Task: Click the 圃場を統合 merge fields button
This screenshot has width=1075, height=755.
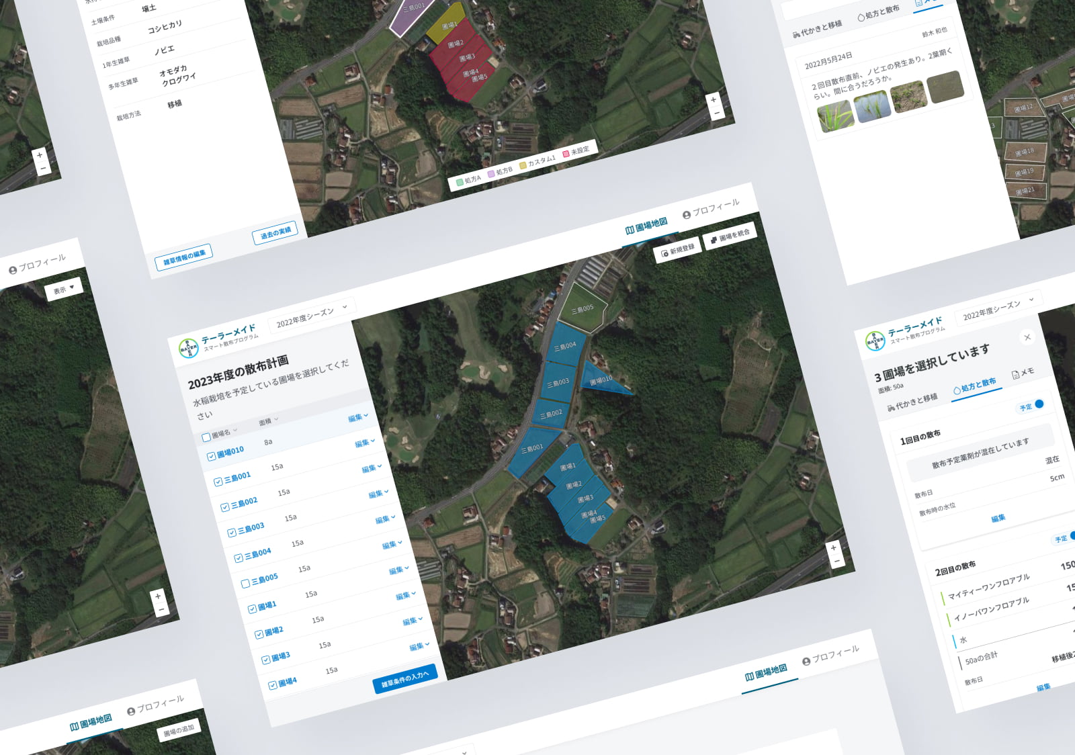Action: pyautogui.click(x=730, y=236)
